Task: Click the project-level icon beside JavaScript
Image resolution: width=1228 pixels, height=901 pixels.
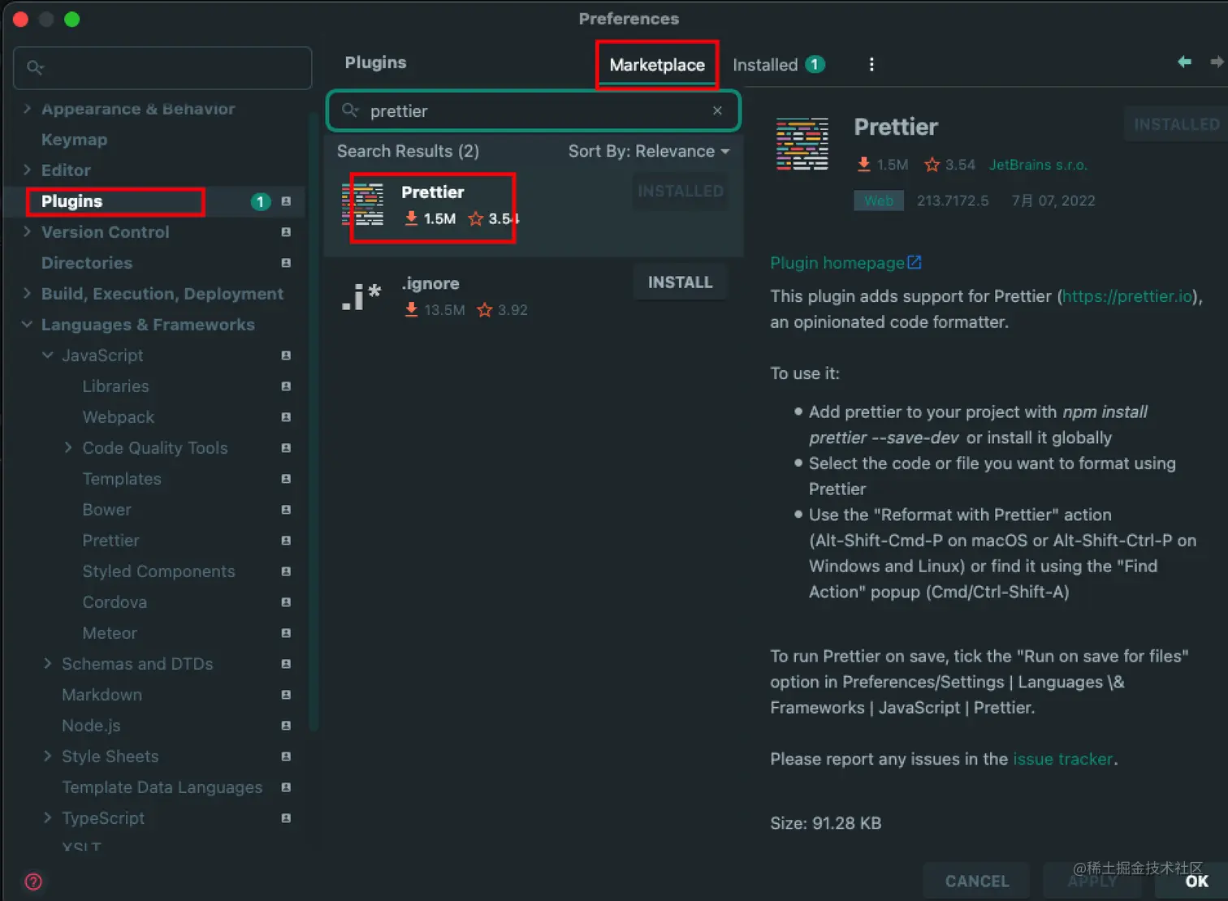Action: point(286,356)
